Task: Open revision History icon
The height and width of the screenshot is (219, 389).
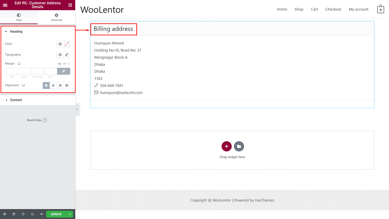Action: [23, 214]
